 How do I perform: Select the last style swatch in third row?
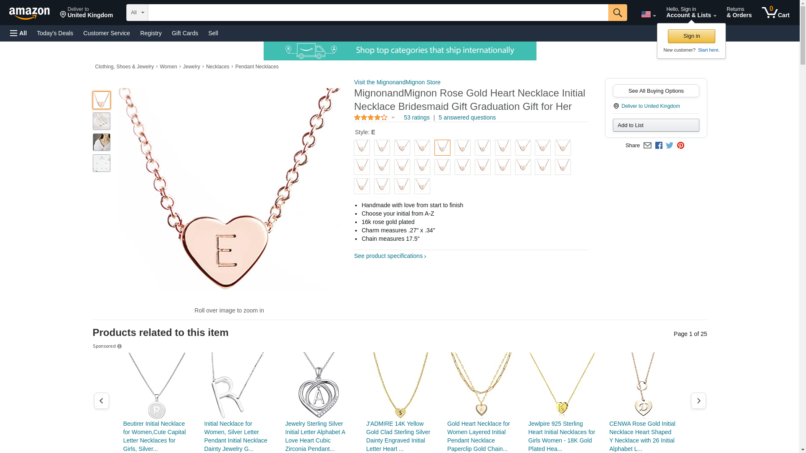coord(422,186)
